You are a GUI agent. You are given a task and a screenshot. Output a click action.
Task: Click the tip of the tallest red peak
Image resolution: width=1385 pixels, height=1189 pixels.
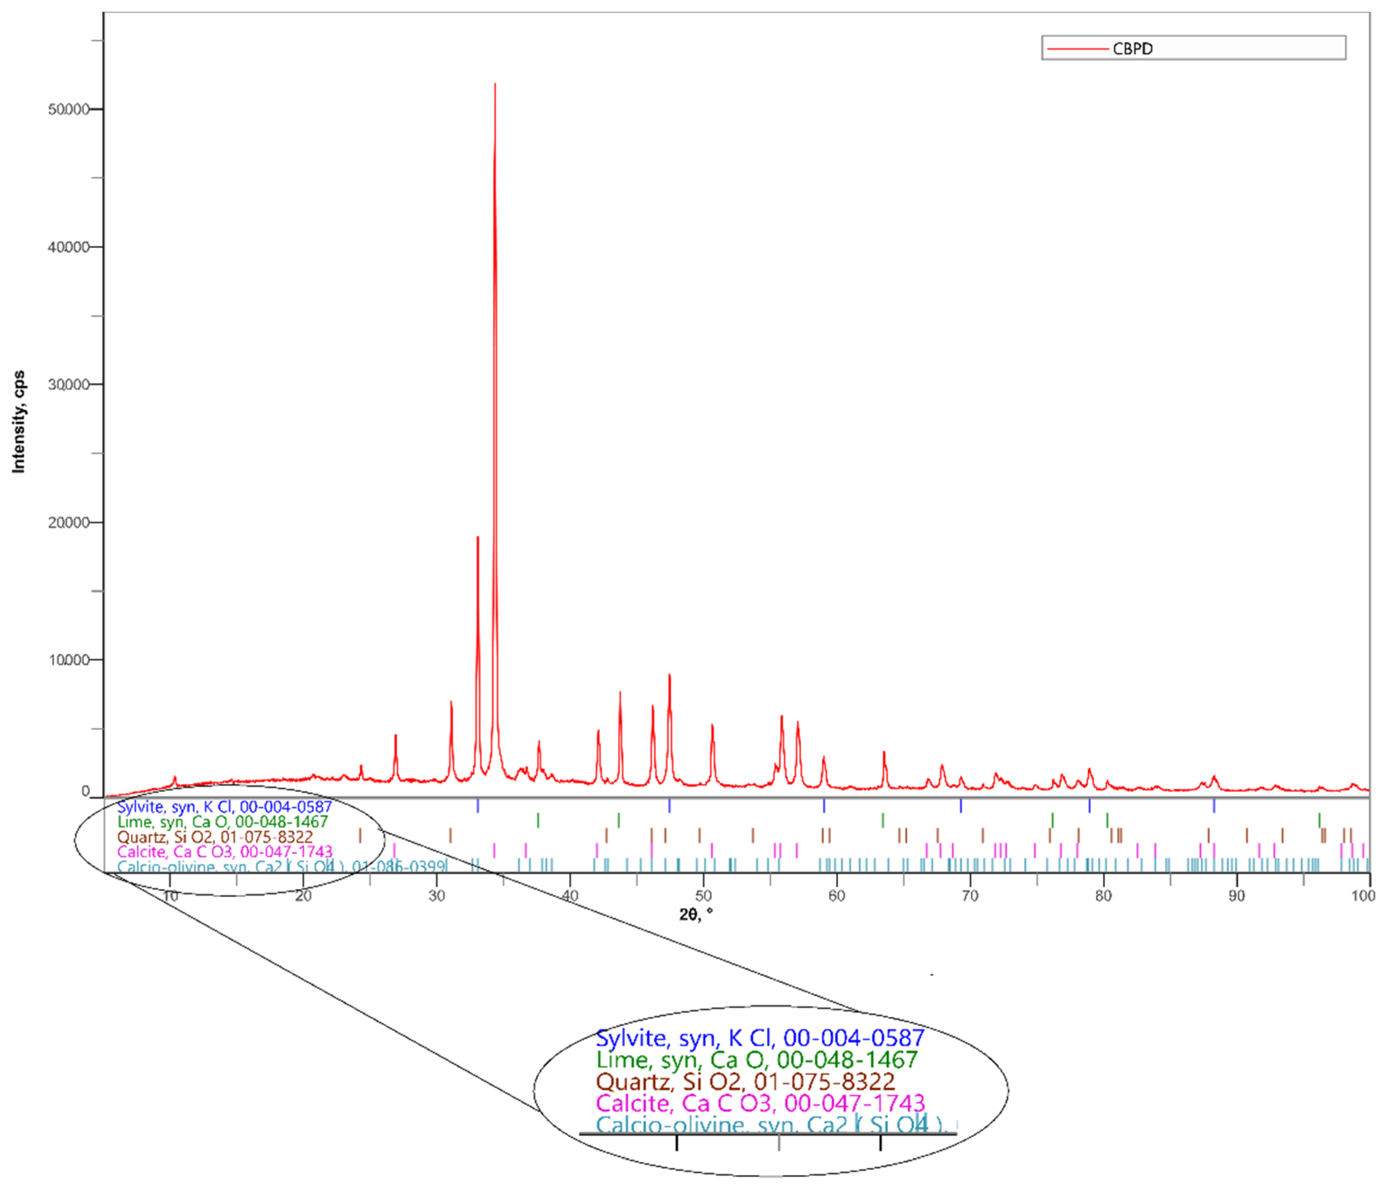(495, 85)
